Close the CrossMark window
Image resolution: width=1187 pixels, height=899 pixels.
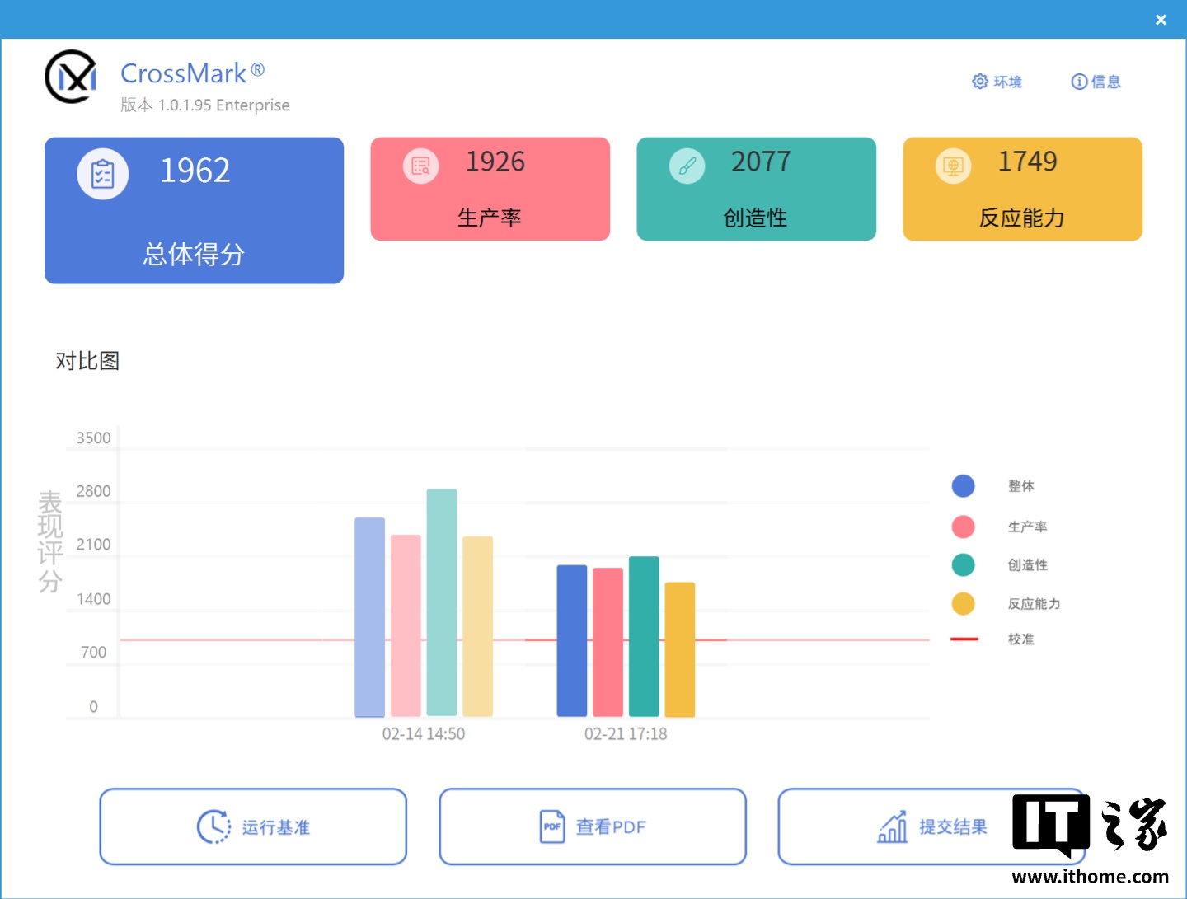click(1161, 20)
